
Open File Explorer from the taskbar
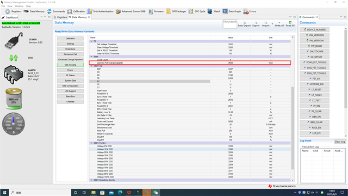click(x=93, y=192)
